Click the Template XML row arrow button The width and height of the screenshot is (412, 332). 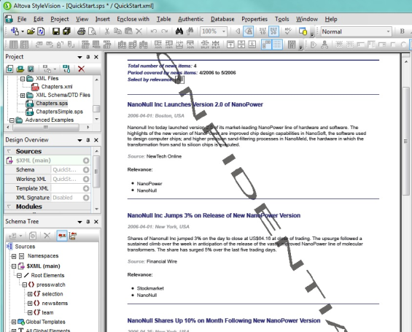86,188
